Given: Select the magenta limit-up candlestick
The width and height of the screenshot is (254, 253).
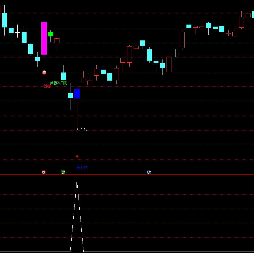Looking at the screenshot, I should [44, 38].
